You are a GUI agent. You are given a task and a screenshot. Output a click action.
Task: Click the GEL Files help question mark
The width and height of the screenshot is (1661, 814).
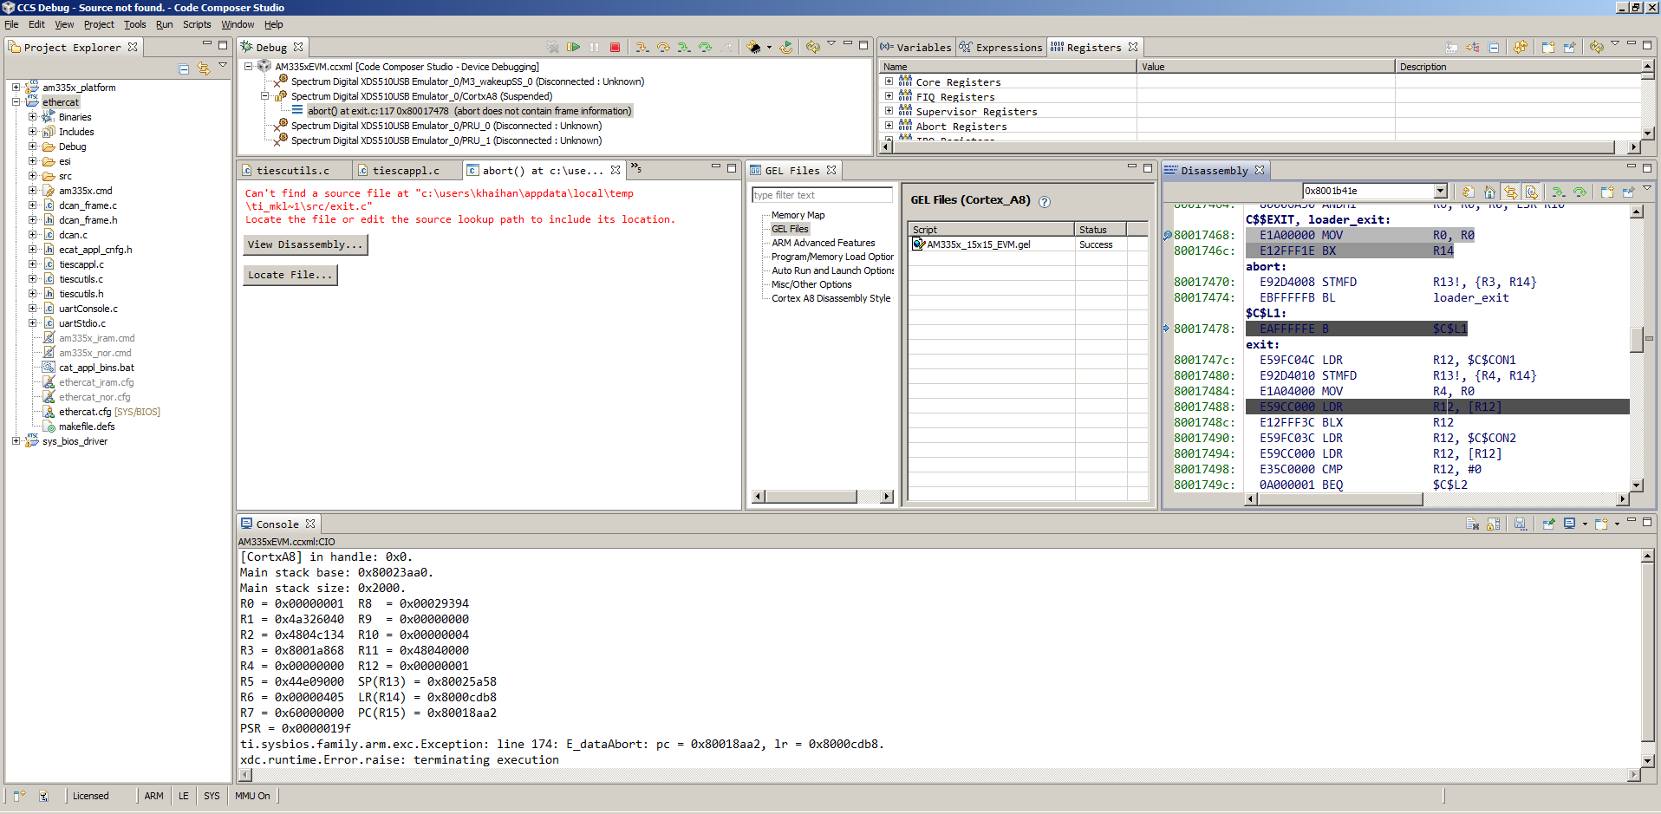1045,201
